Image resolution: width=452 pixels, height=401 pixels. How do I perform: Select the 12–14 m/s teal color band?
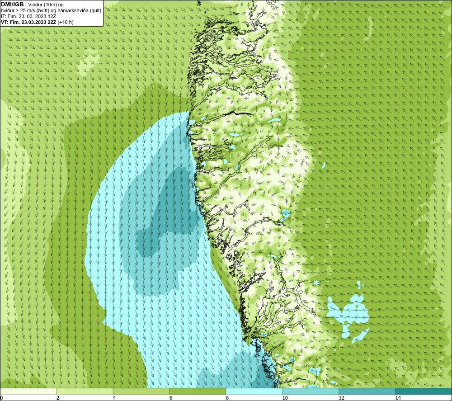coord(367,392)
